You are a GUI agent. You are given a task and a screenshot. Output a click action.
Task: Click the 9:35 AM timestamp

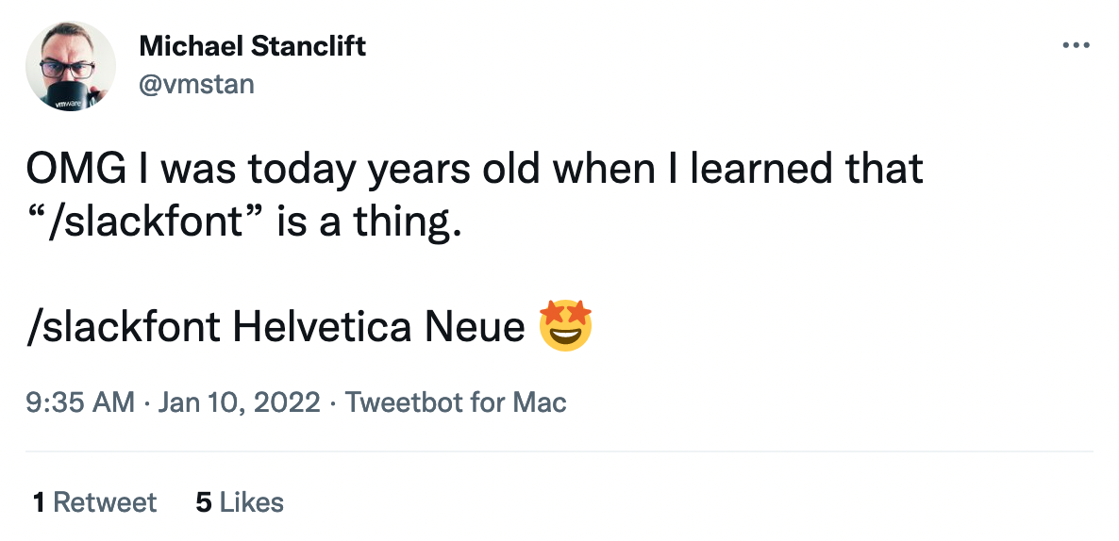pyautogui.click(x=82, y=403)
